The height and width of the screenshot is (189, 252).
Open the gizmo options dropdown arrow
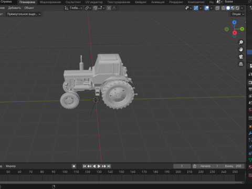[x=201, y=8]
